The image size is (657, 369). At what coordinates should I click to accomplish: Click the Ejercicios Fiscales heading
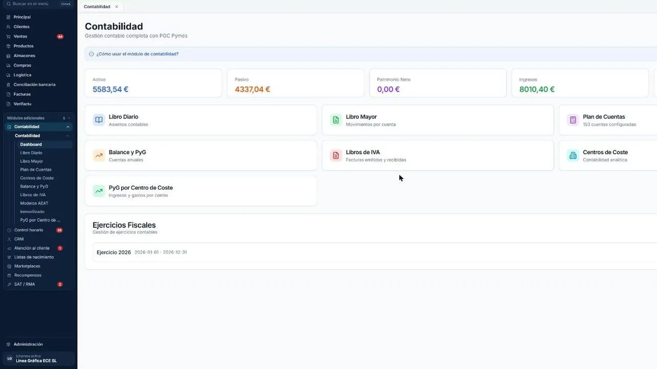124,225
